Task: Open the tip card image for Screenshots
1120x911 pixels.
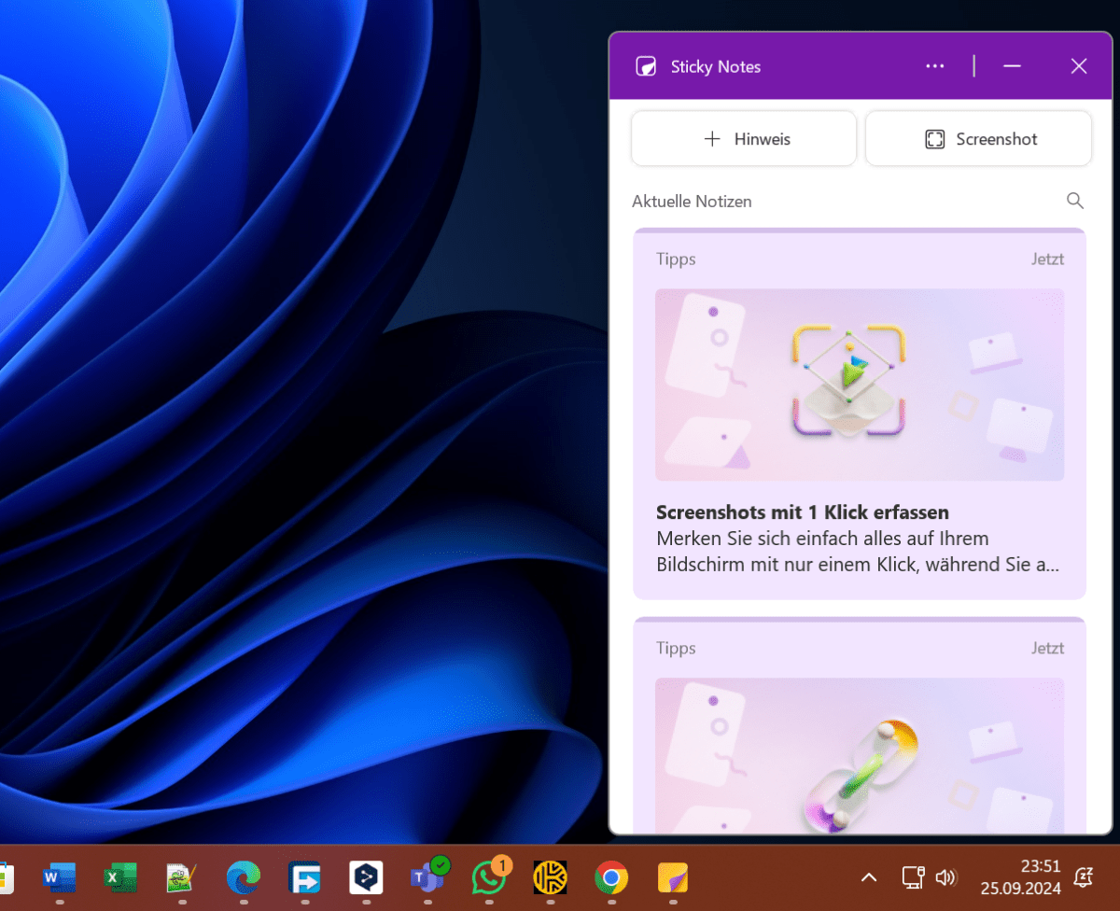Action: [860, 385]
